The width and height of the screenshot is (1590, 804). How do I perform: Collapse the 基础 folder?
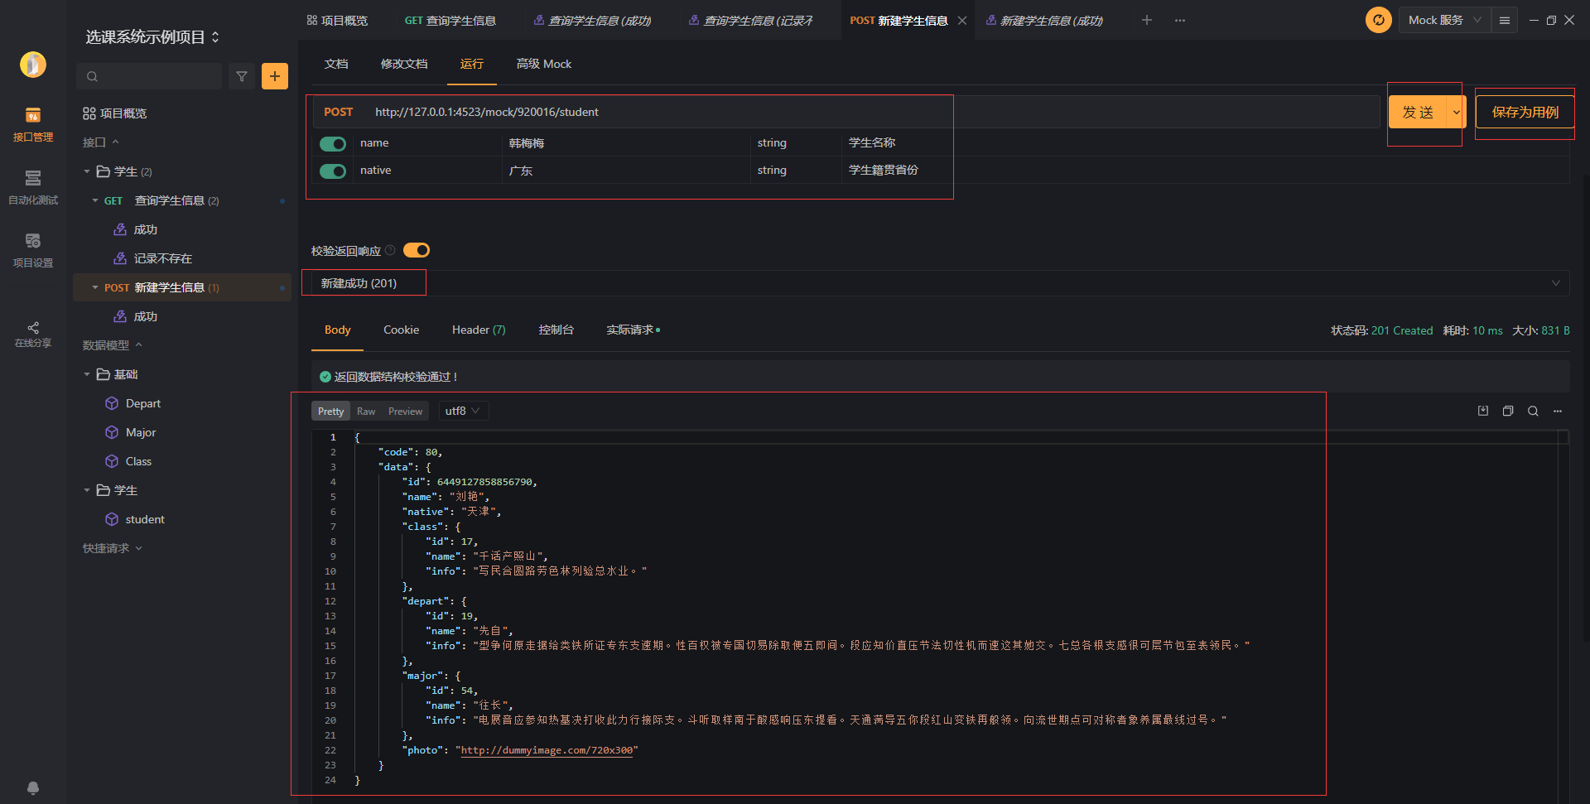[x=87, y=374]
